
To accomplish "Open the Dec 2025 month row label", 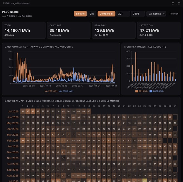I will pos(13,152).
